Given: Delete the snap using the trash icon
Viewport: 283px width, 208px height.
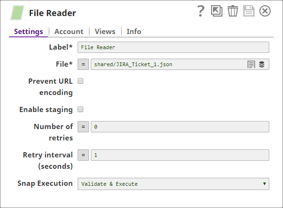Looking at the screenshot, I should (233, 11).
